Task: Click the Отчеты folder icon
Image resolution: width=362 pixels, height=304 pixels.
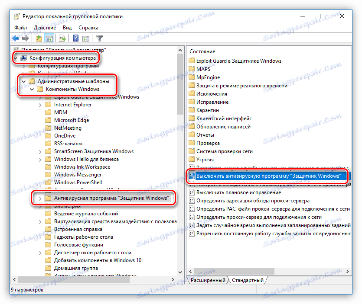Action: 192,135
